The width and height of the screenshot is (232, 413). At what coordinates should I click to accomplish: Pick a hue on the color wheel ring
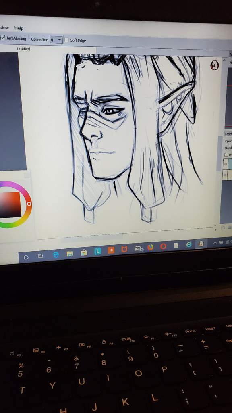click(x=29, y=204)
